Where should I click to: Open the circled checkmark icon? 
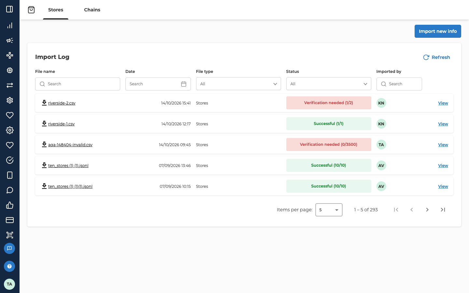(x=10, y=160)
